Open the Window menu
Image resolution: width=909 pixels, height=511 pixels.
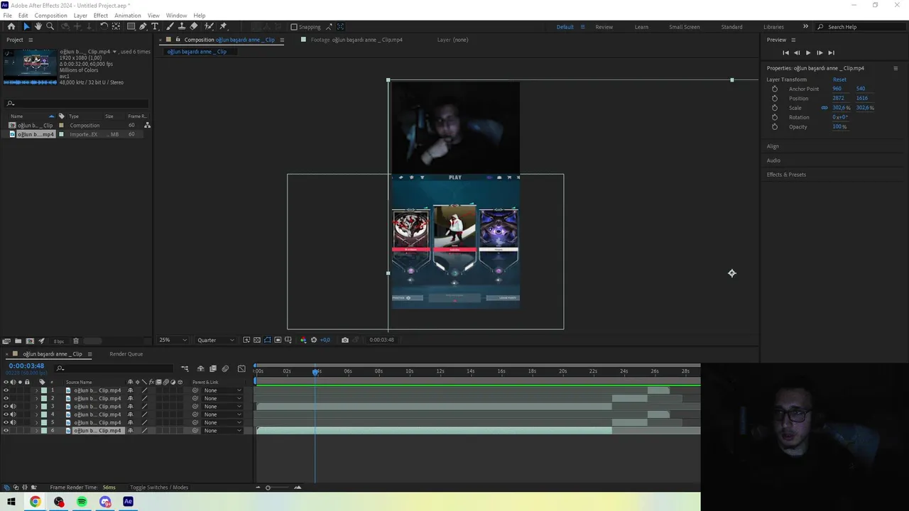coord(176,16)
